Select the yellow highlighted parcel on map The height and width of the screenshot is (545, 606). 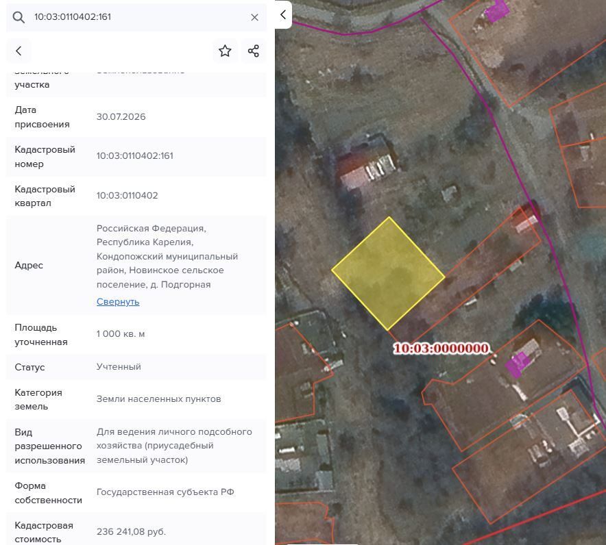388,273
